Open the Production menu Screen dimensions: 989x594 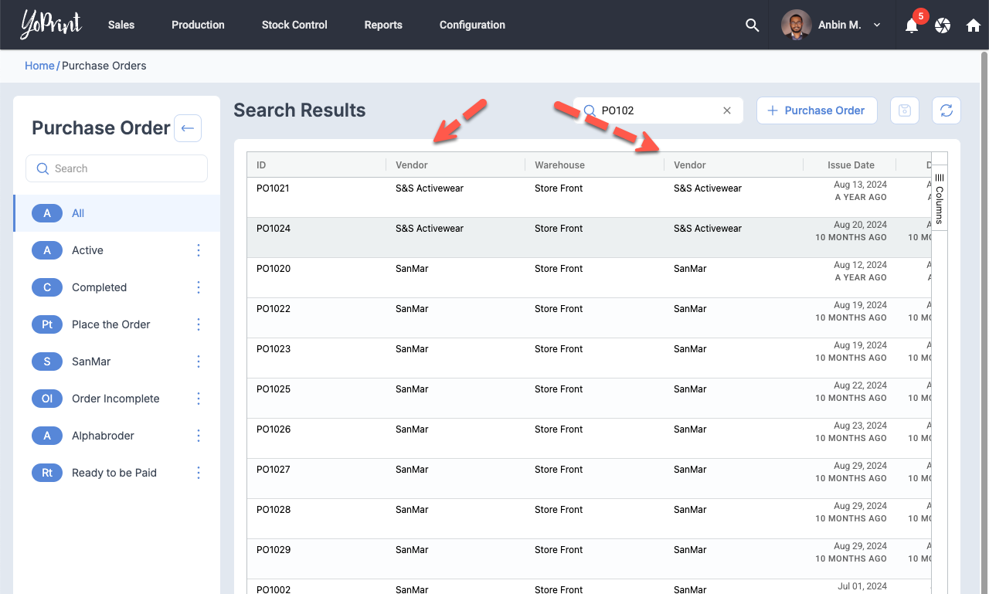198,25
